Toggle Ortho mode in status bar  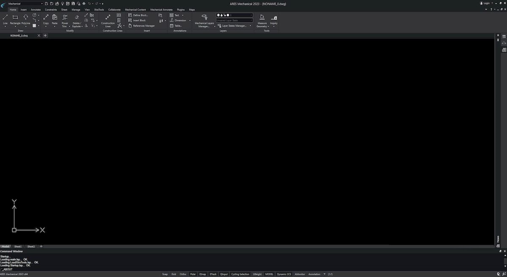183,274
